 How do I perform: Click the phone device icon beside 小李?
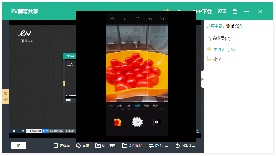coord(209,58)
